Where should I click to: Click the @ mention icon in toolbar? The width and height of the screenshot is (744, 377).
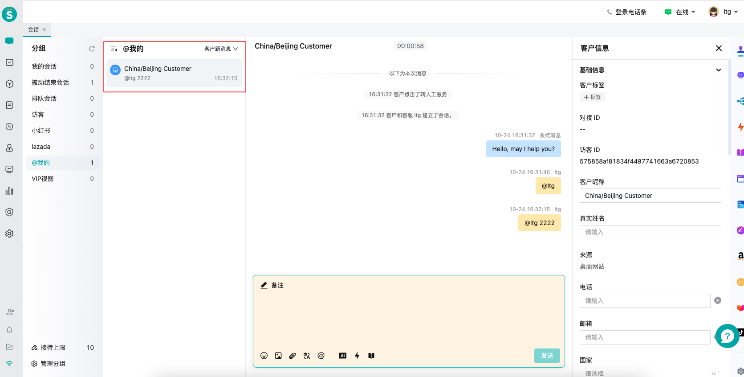tap(321, 356)
